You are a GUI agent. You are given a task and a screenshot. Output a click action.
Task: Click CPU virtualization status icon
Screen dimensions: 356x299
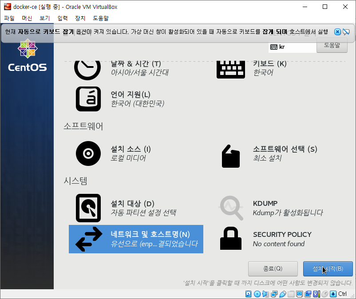pyautogui.click(x=316, y=294)
